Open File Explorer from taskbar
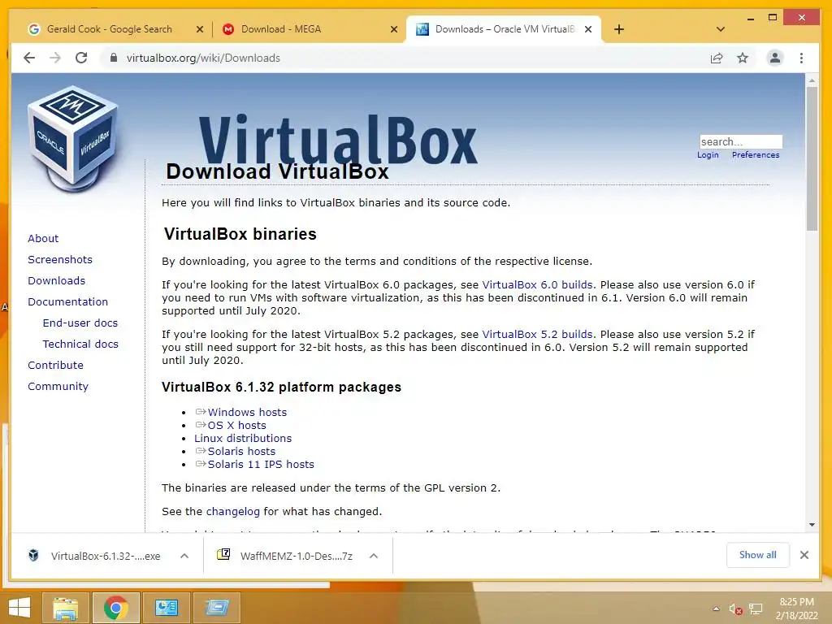Screen dimensions: 832x624 click(66, 608)
